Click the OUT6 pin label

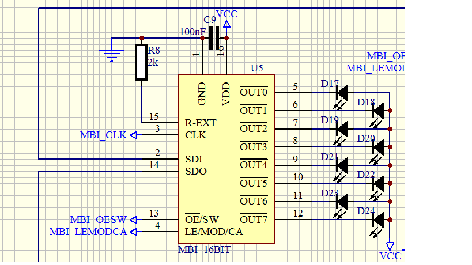pos(254,201)
